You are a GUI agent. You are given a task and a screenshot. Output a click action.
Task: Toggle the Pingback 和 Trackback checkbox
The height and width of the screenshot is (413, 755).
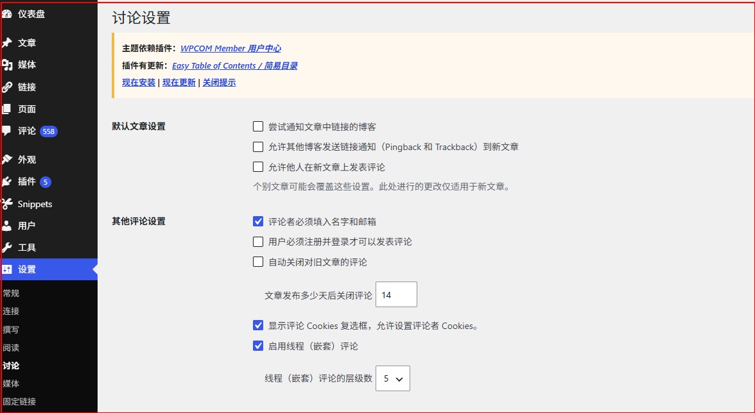click(x=258, y=147)
